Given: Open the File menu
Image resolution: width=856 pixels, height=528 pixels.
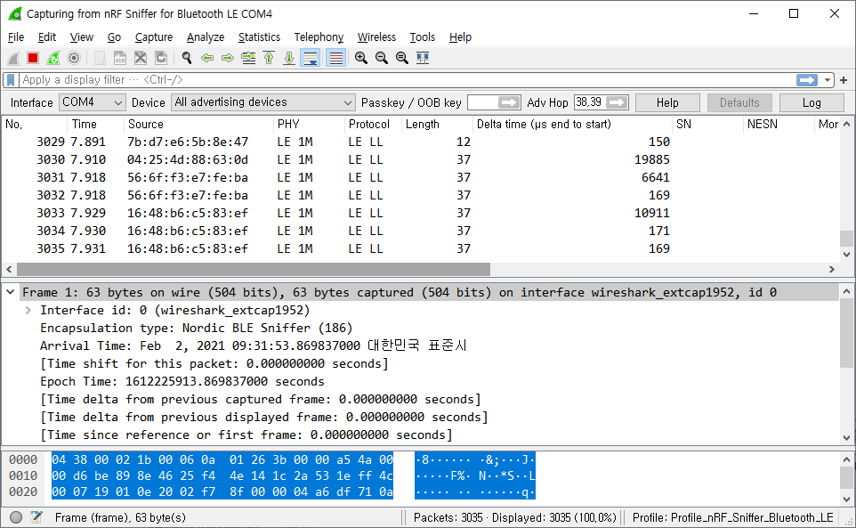Looking at the screenshot, I should (16, 37).
